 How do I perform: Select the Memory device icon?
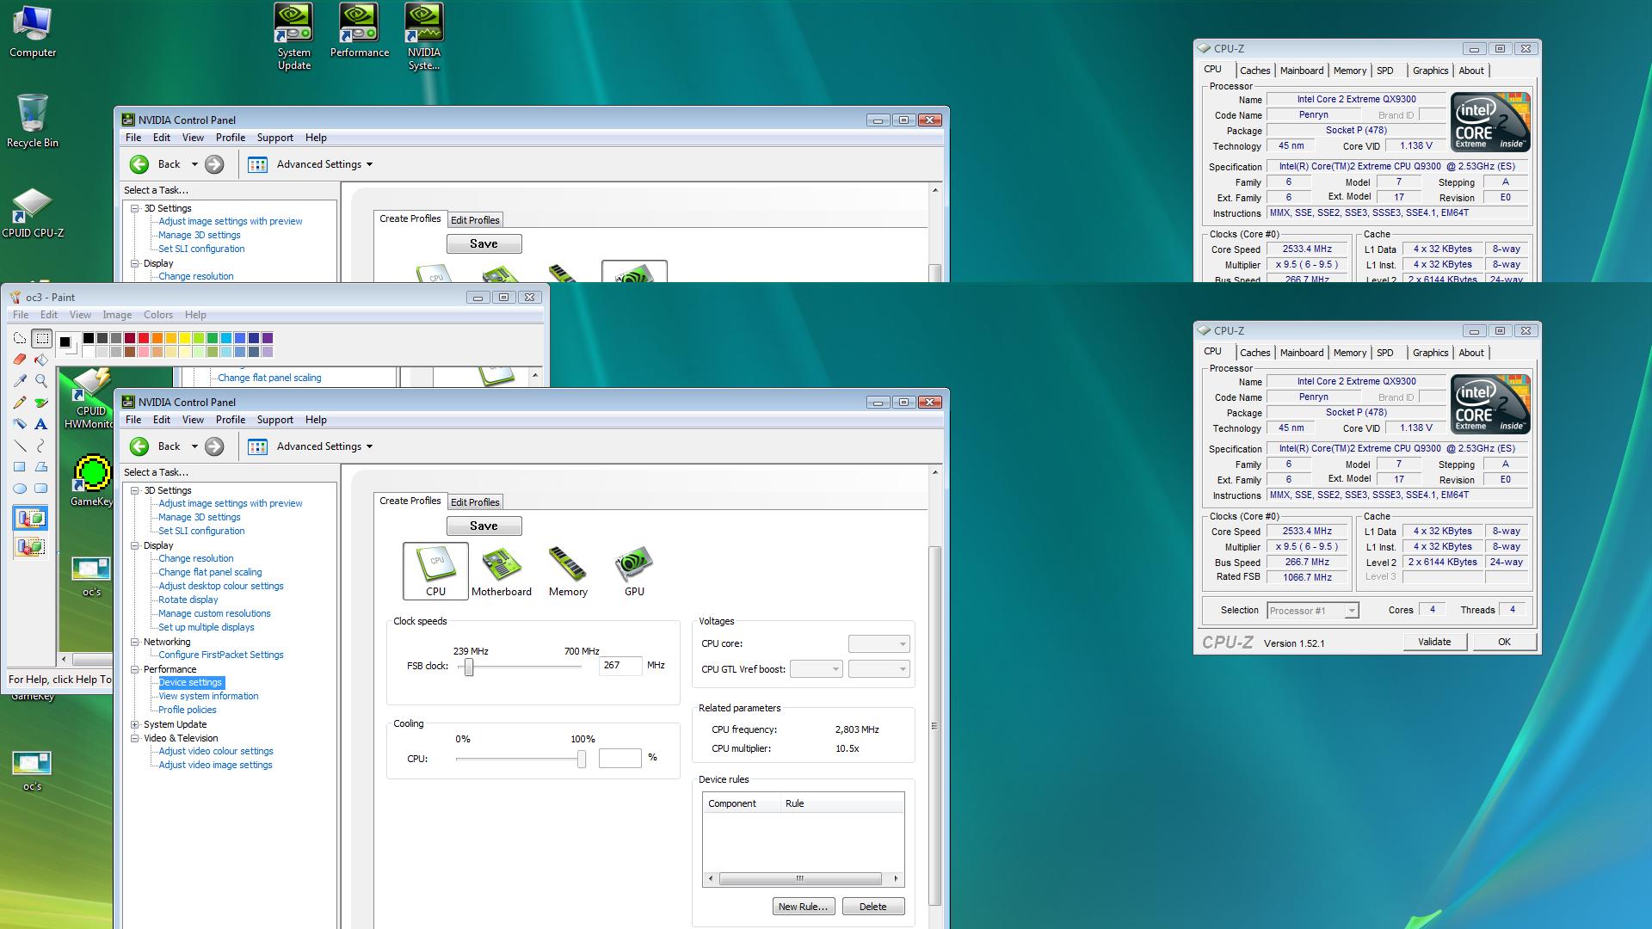click(568, 571)
